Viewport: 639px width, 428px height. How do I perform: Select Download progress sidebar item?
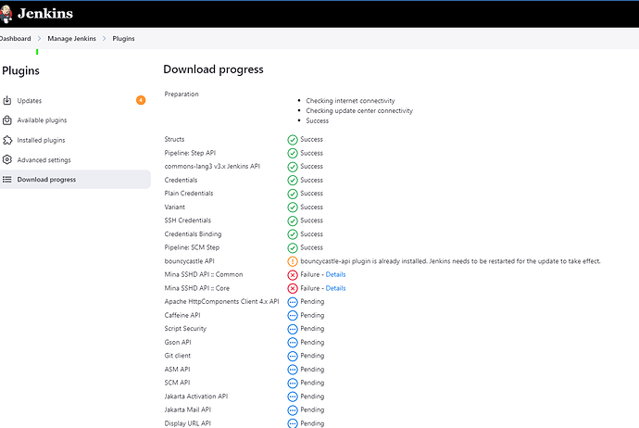pos(75,180)
